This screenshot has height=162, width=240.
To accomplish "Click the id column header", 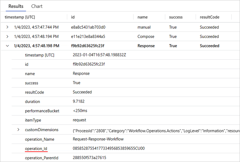I will coord(73,17).
